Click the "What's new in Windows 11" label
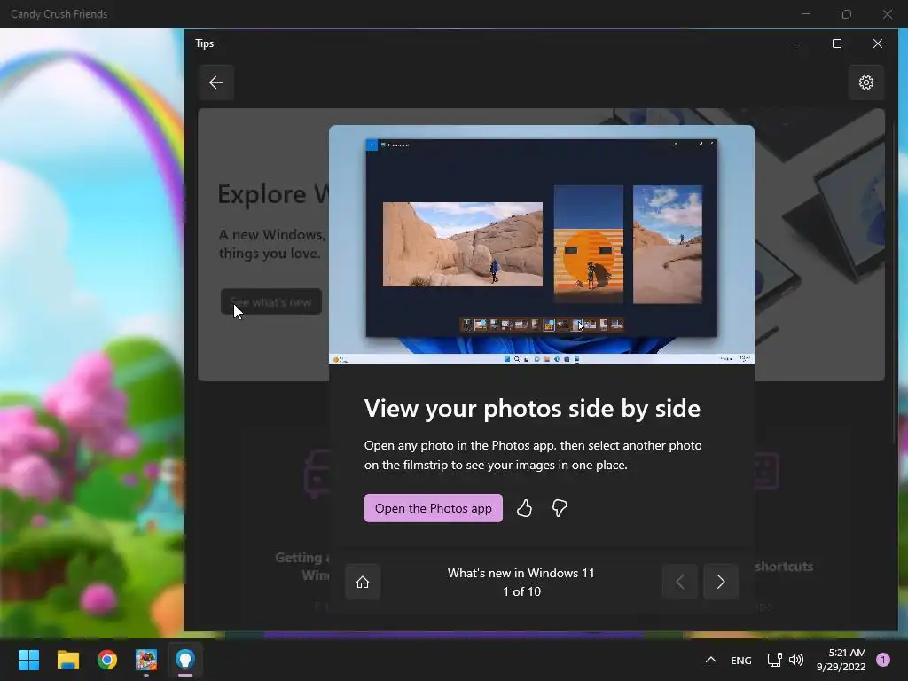Viewport: 908px width, 681px height. click(521, 573)
